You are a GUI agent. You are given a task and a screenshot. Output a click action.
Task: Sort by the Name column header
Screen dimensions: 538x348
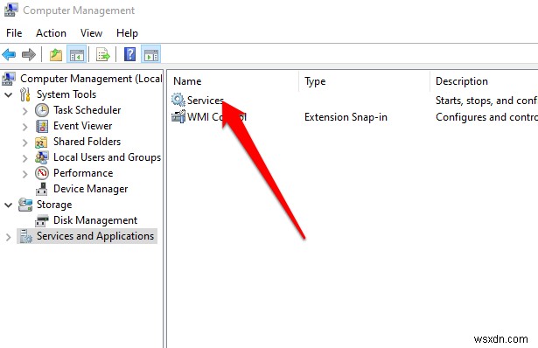pyautogui.click(x=233, y=81)
